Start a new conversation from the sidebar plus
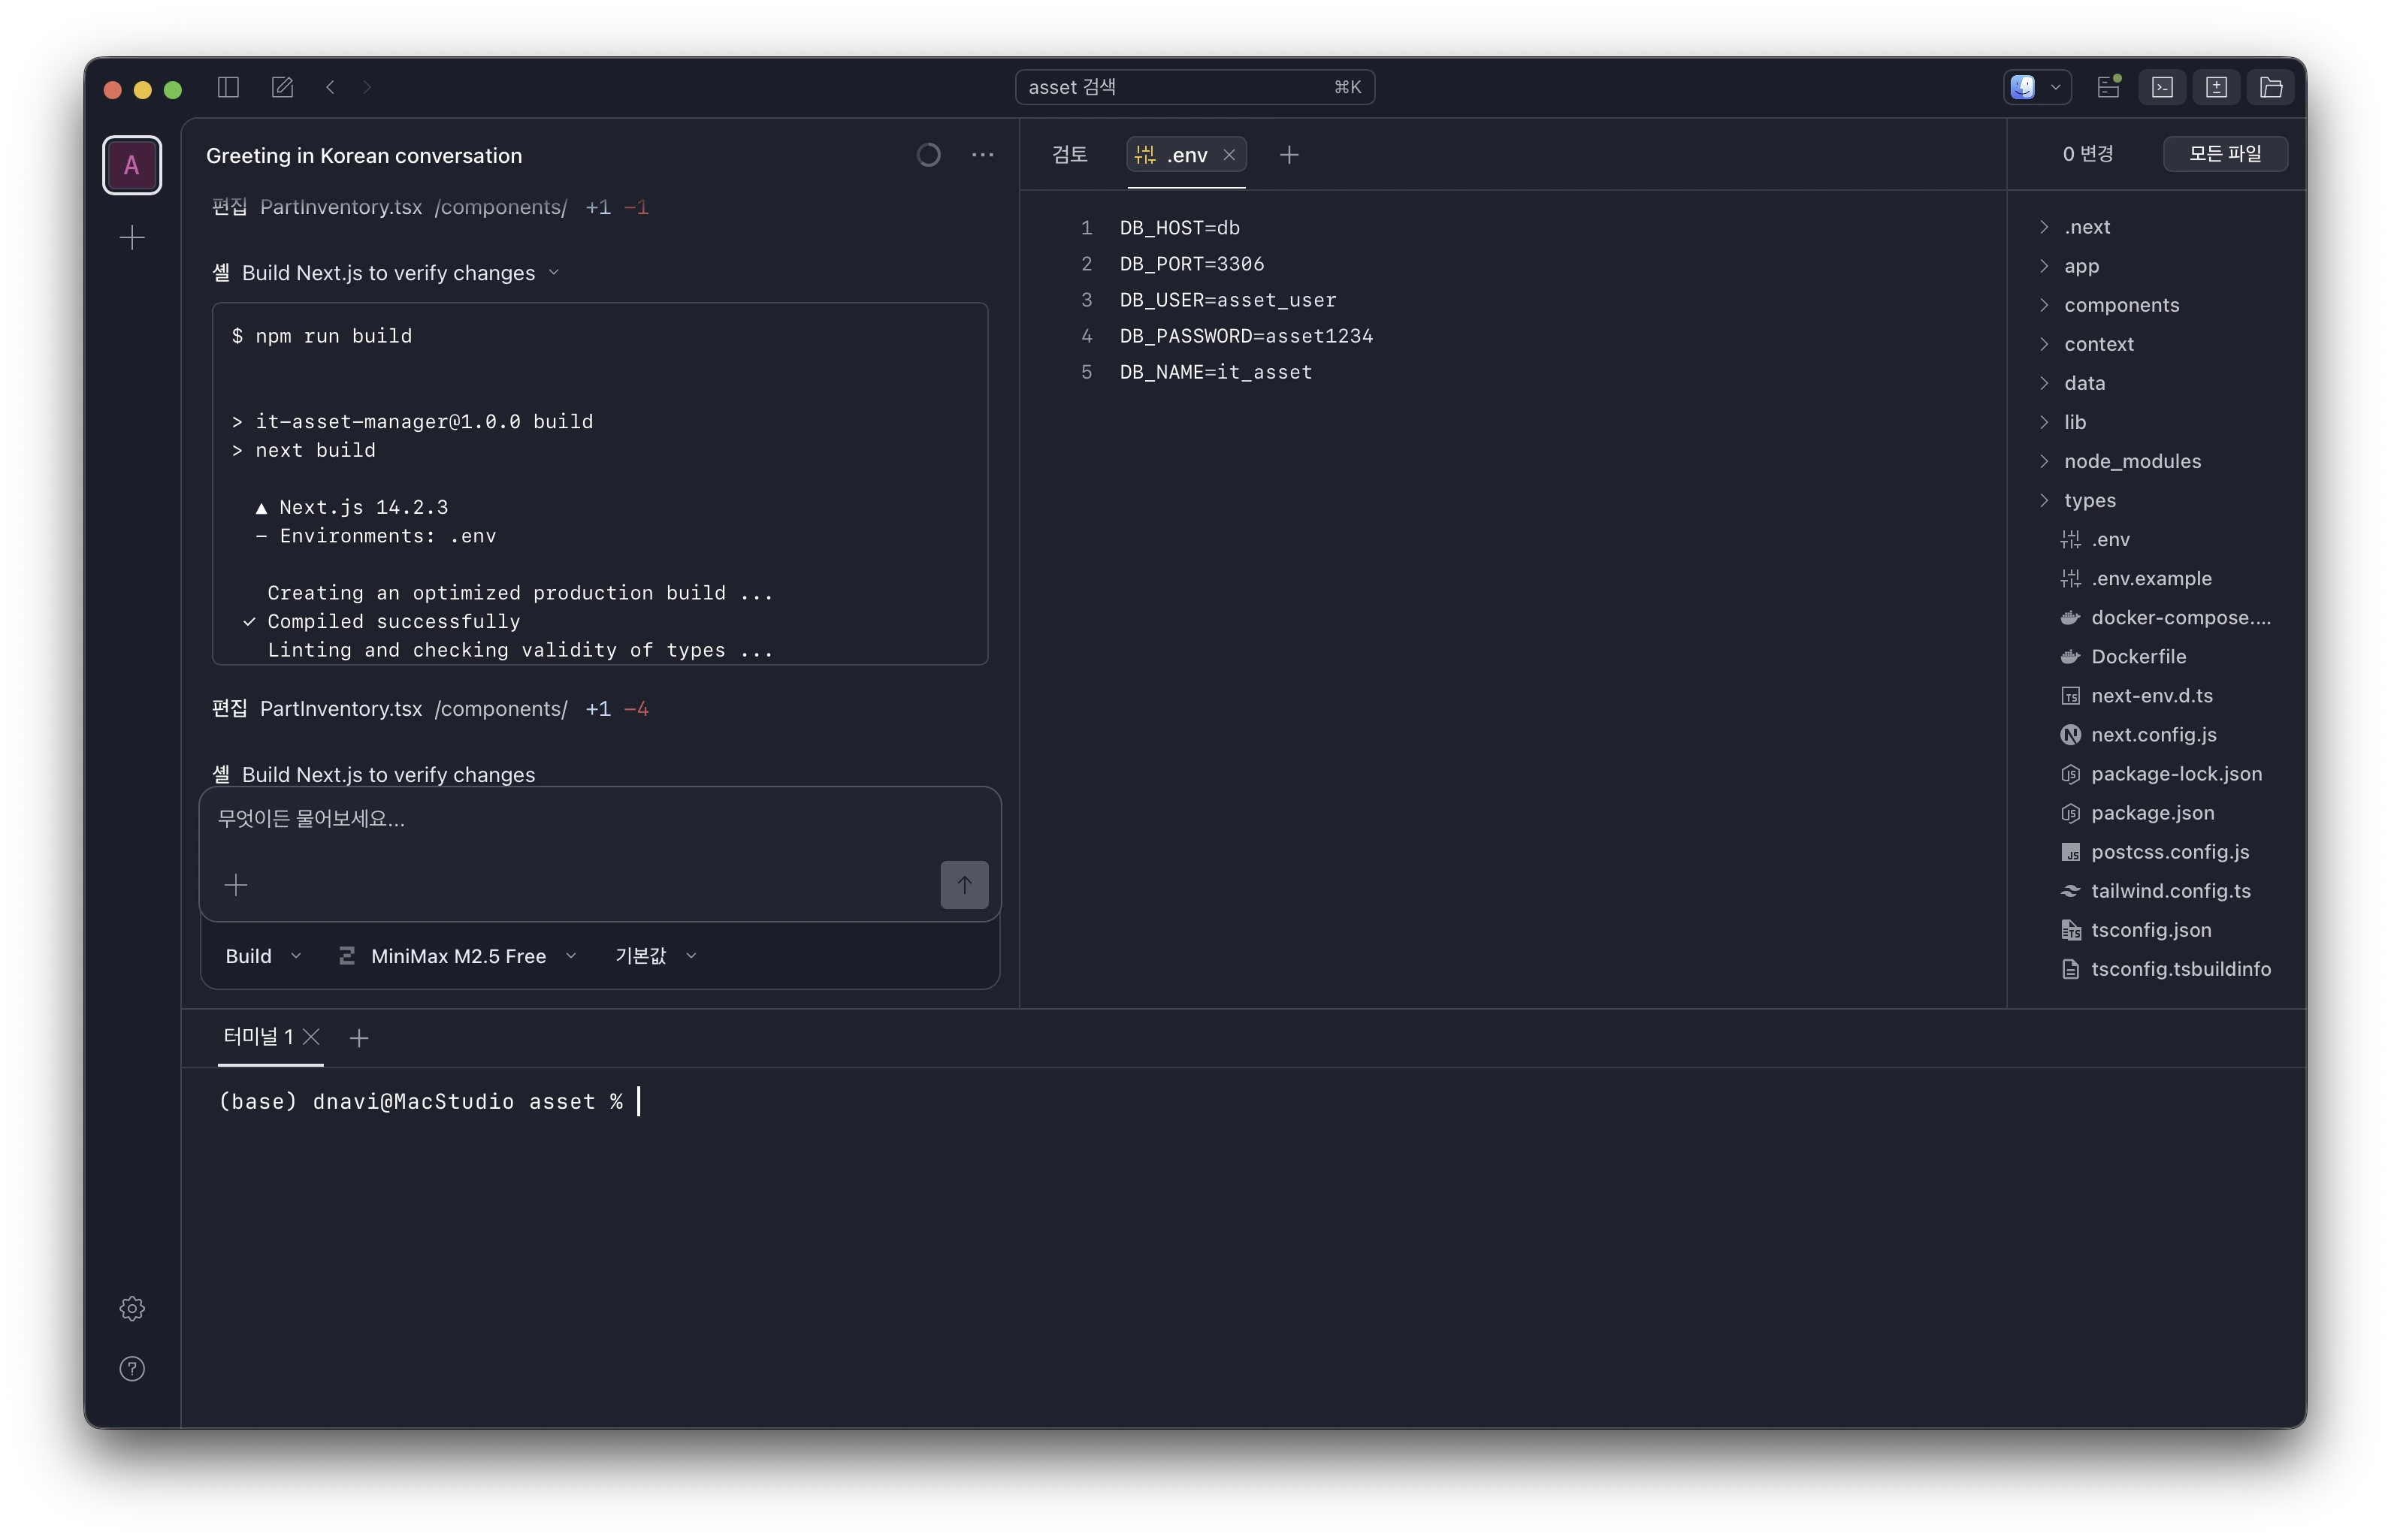 click(131, 237)
